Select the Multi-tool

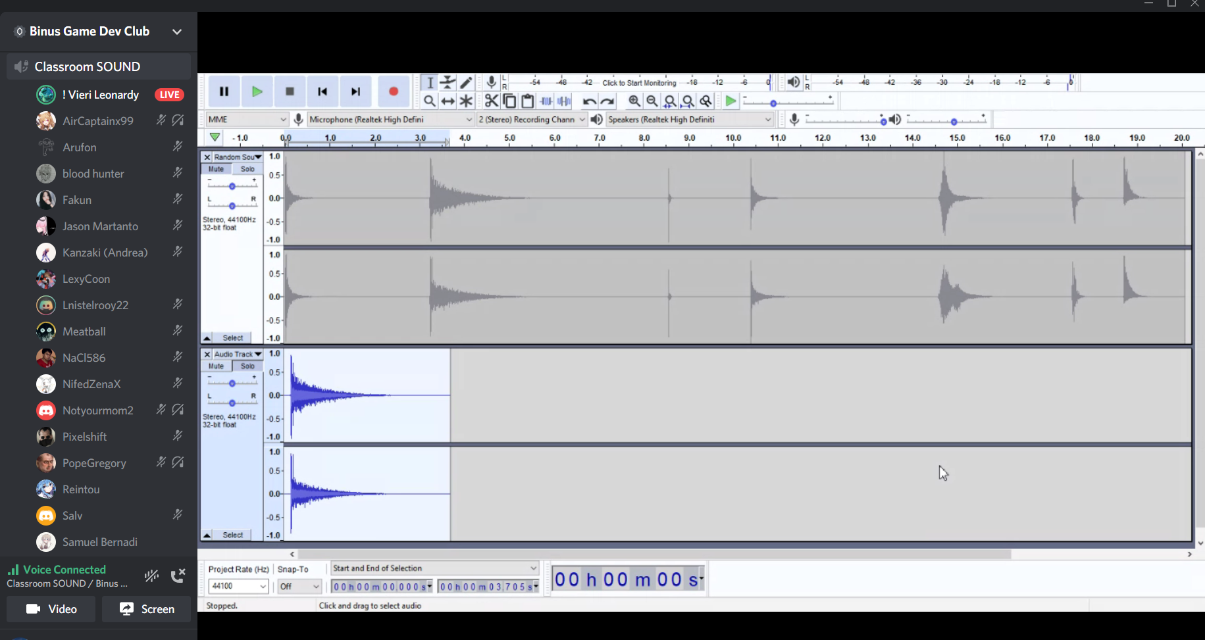(x=466, y=101)
